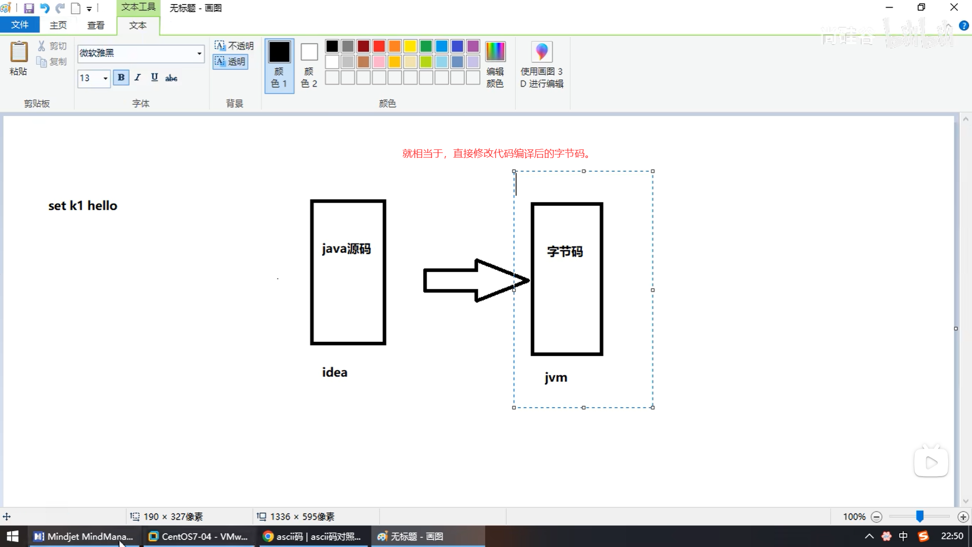This screenshot has width=972, height=547.
Task: Open the File menu tab
Action: pyautogui.click(x=20, y=25)
